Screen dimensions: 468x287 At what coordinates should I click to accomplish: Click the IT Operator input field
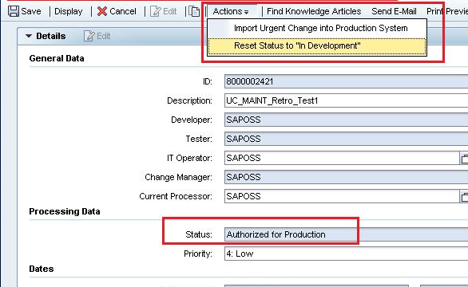pos(342,158)
